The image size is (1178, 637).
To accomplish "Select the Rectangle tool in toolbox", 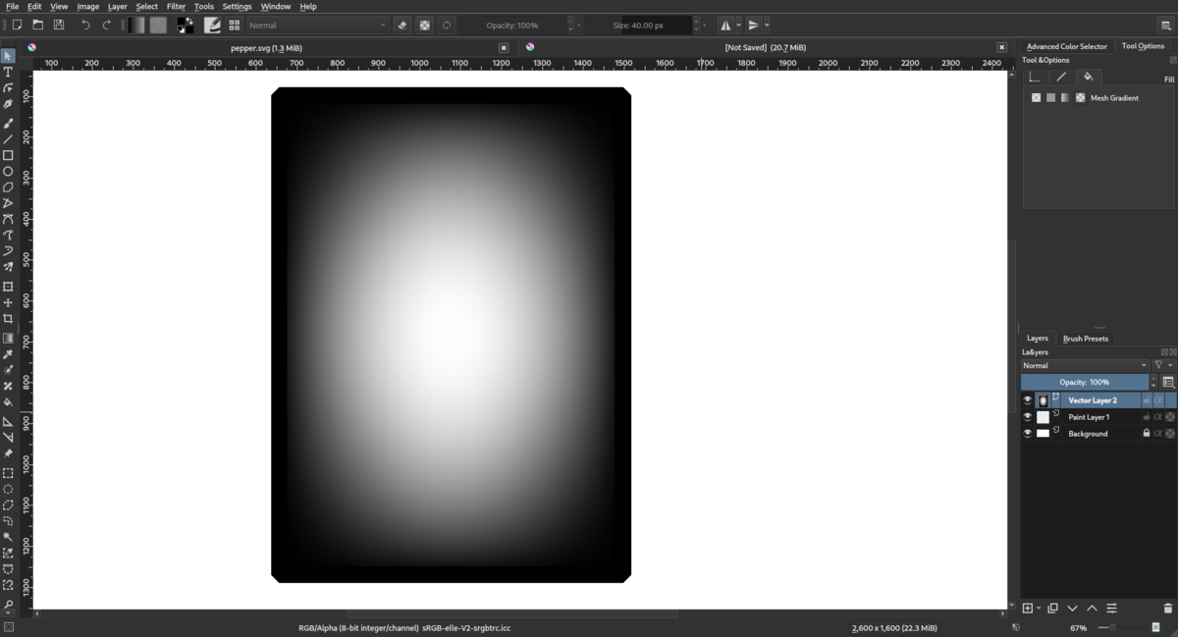I will 8,155.
